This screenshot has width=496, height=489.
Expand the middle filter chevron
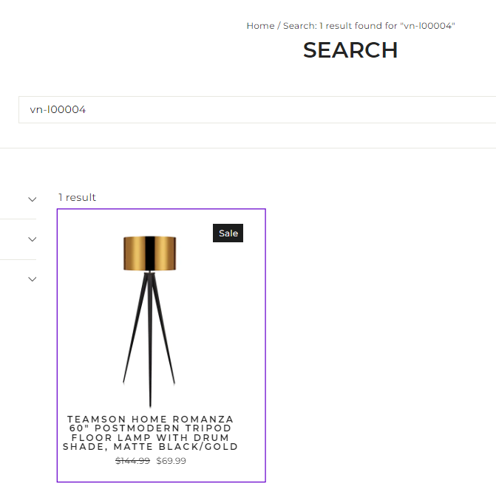(33, 239)
